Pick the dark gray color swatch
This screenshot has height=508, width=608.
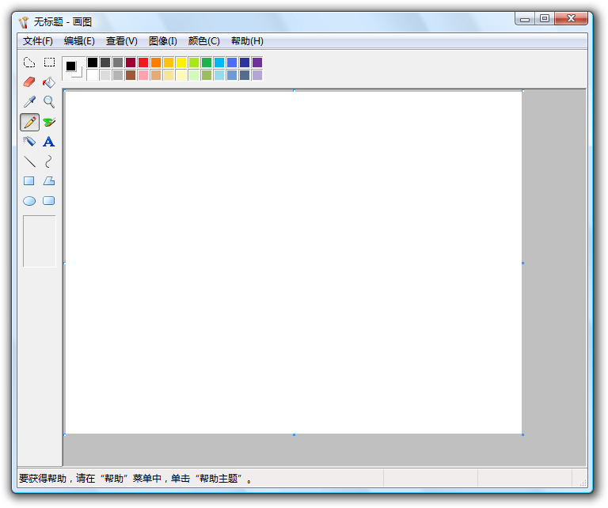105,63
